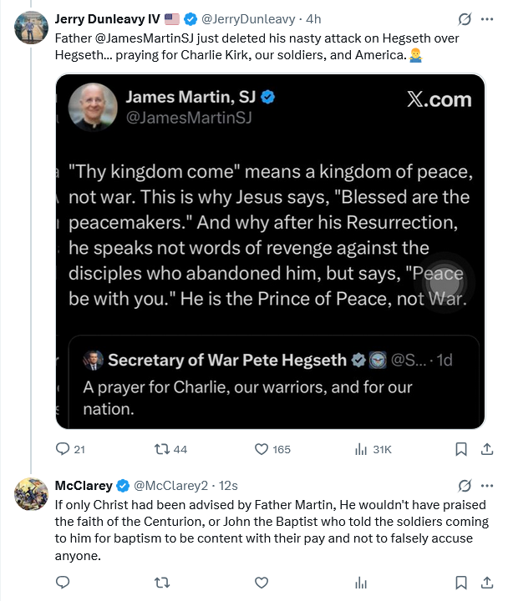Viewport: 508px width, 601px height.
Task: Reply to McClarey's comment
Action: 63,583
